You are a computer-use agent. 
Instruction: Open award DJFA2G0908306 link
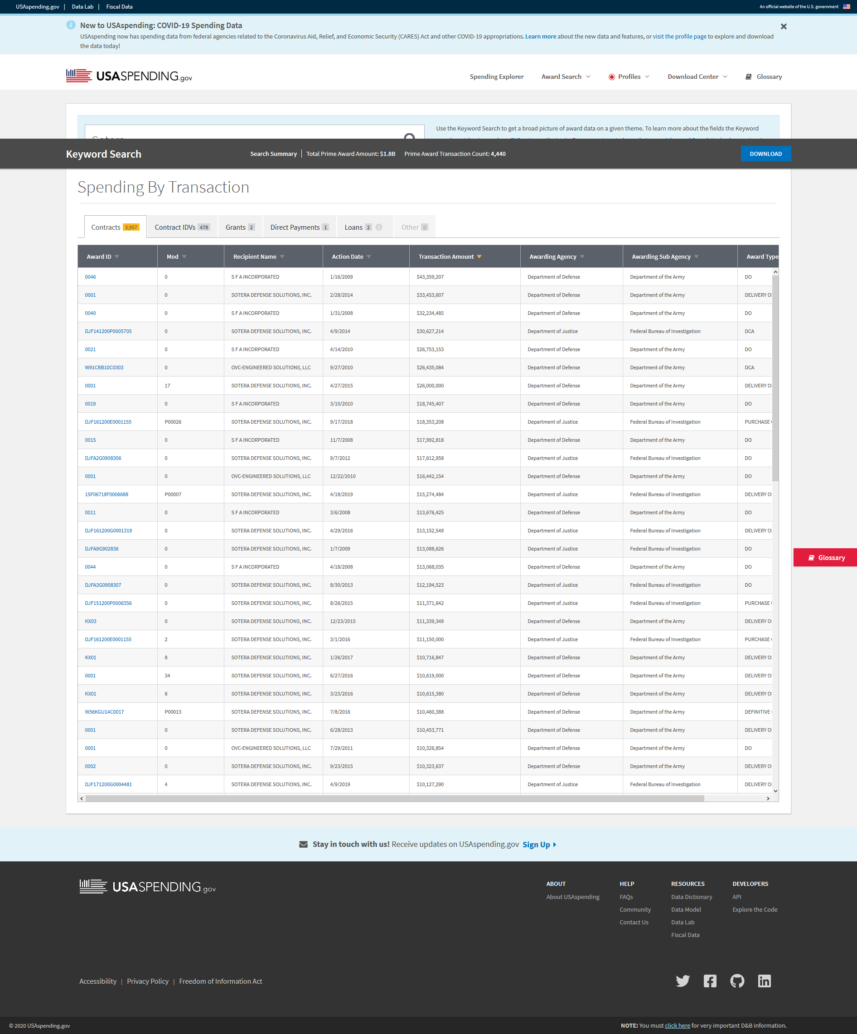point(103,459)
